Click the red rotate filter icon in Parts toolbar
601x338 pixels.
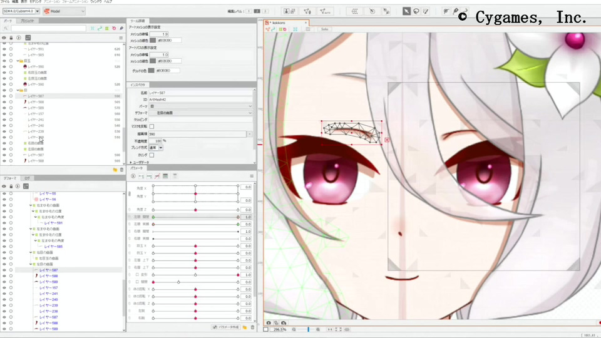114,28
